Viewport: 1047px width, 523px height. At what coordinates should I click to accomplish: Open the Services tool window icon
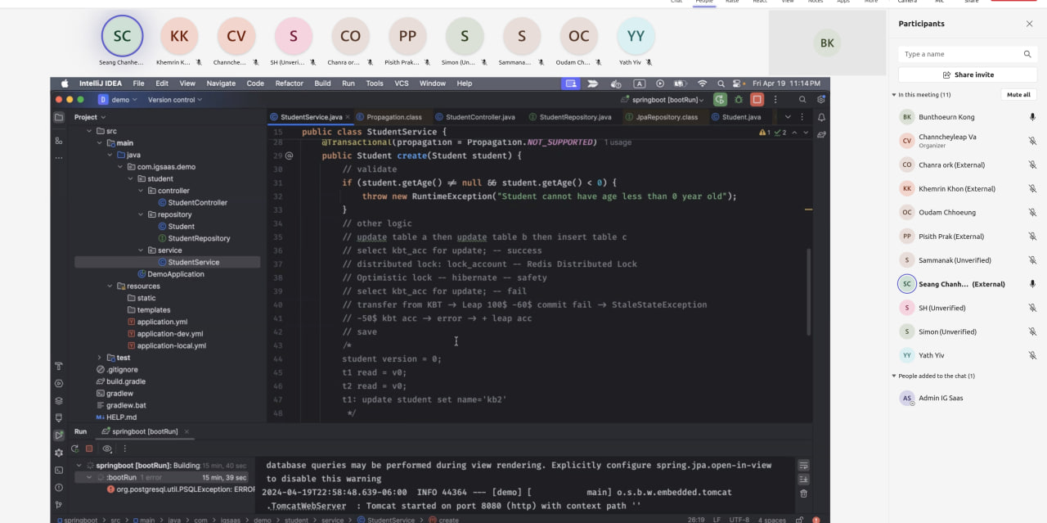point(59,383)
